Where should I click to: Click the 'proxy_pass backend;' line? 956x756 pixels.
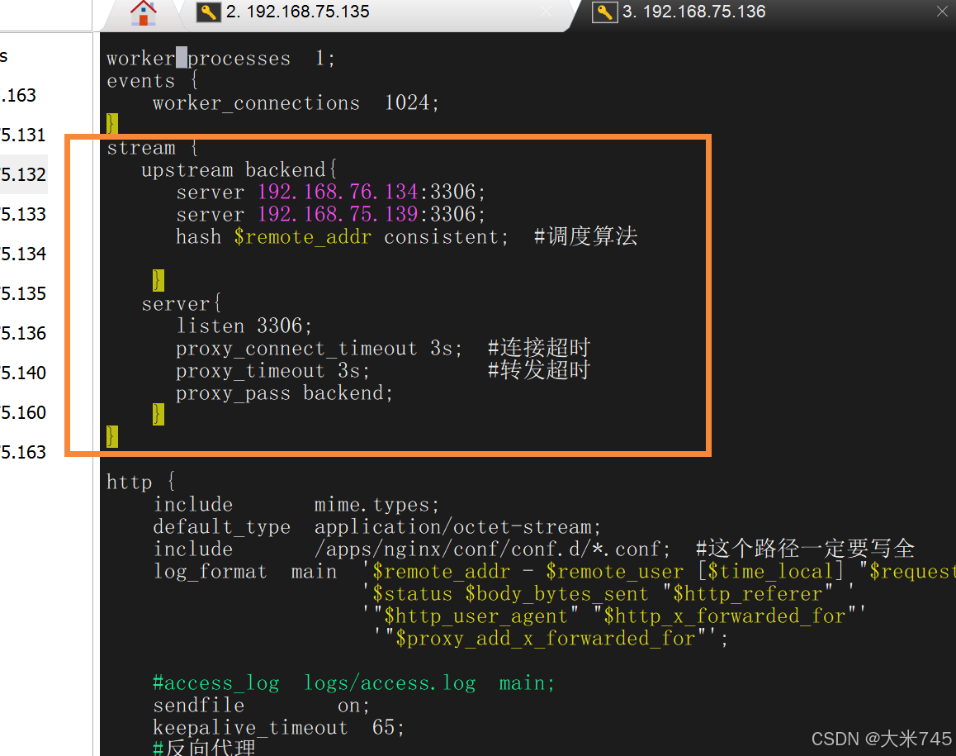pos(284,393)
